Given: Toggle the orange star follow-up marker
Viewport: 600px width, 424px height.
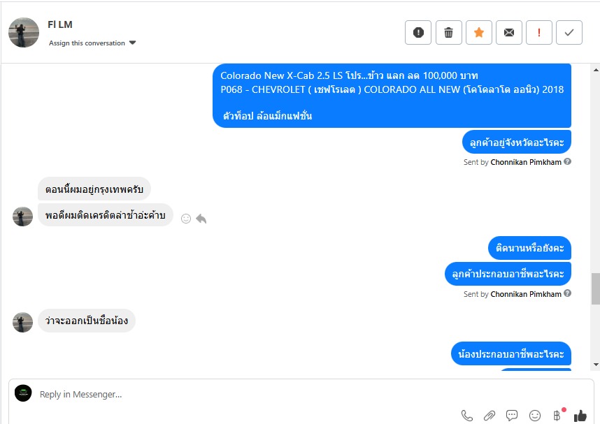Looking at the screenshot, I should pyautogui.click(x=479, y=33).
